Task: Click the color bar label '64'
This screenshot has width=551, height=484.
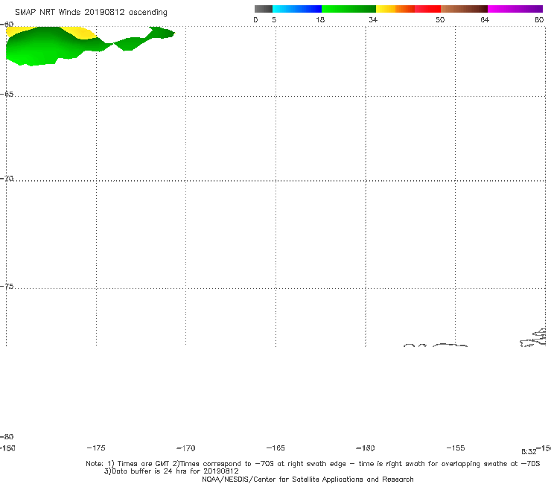Action: tap(485, 20)
